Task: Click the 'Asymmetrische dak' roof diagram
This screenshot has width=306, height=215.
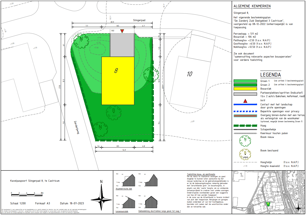Action: (x=129, y=180)
